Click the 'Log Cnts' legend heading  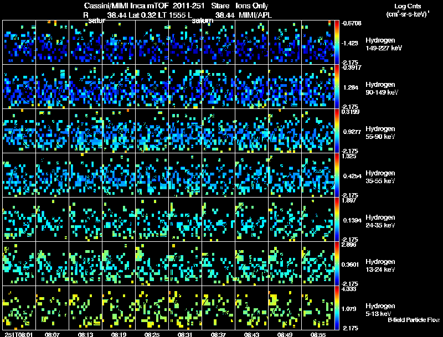[408, 6]
